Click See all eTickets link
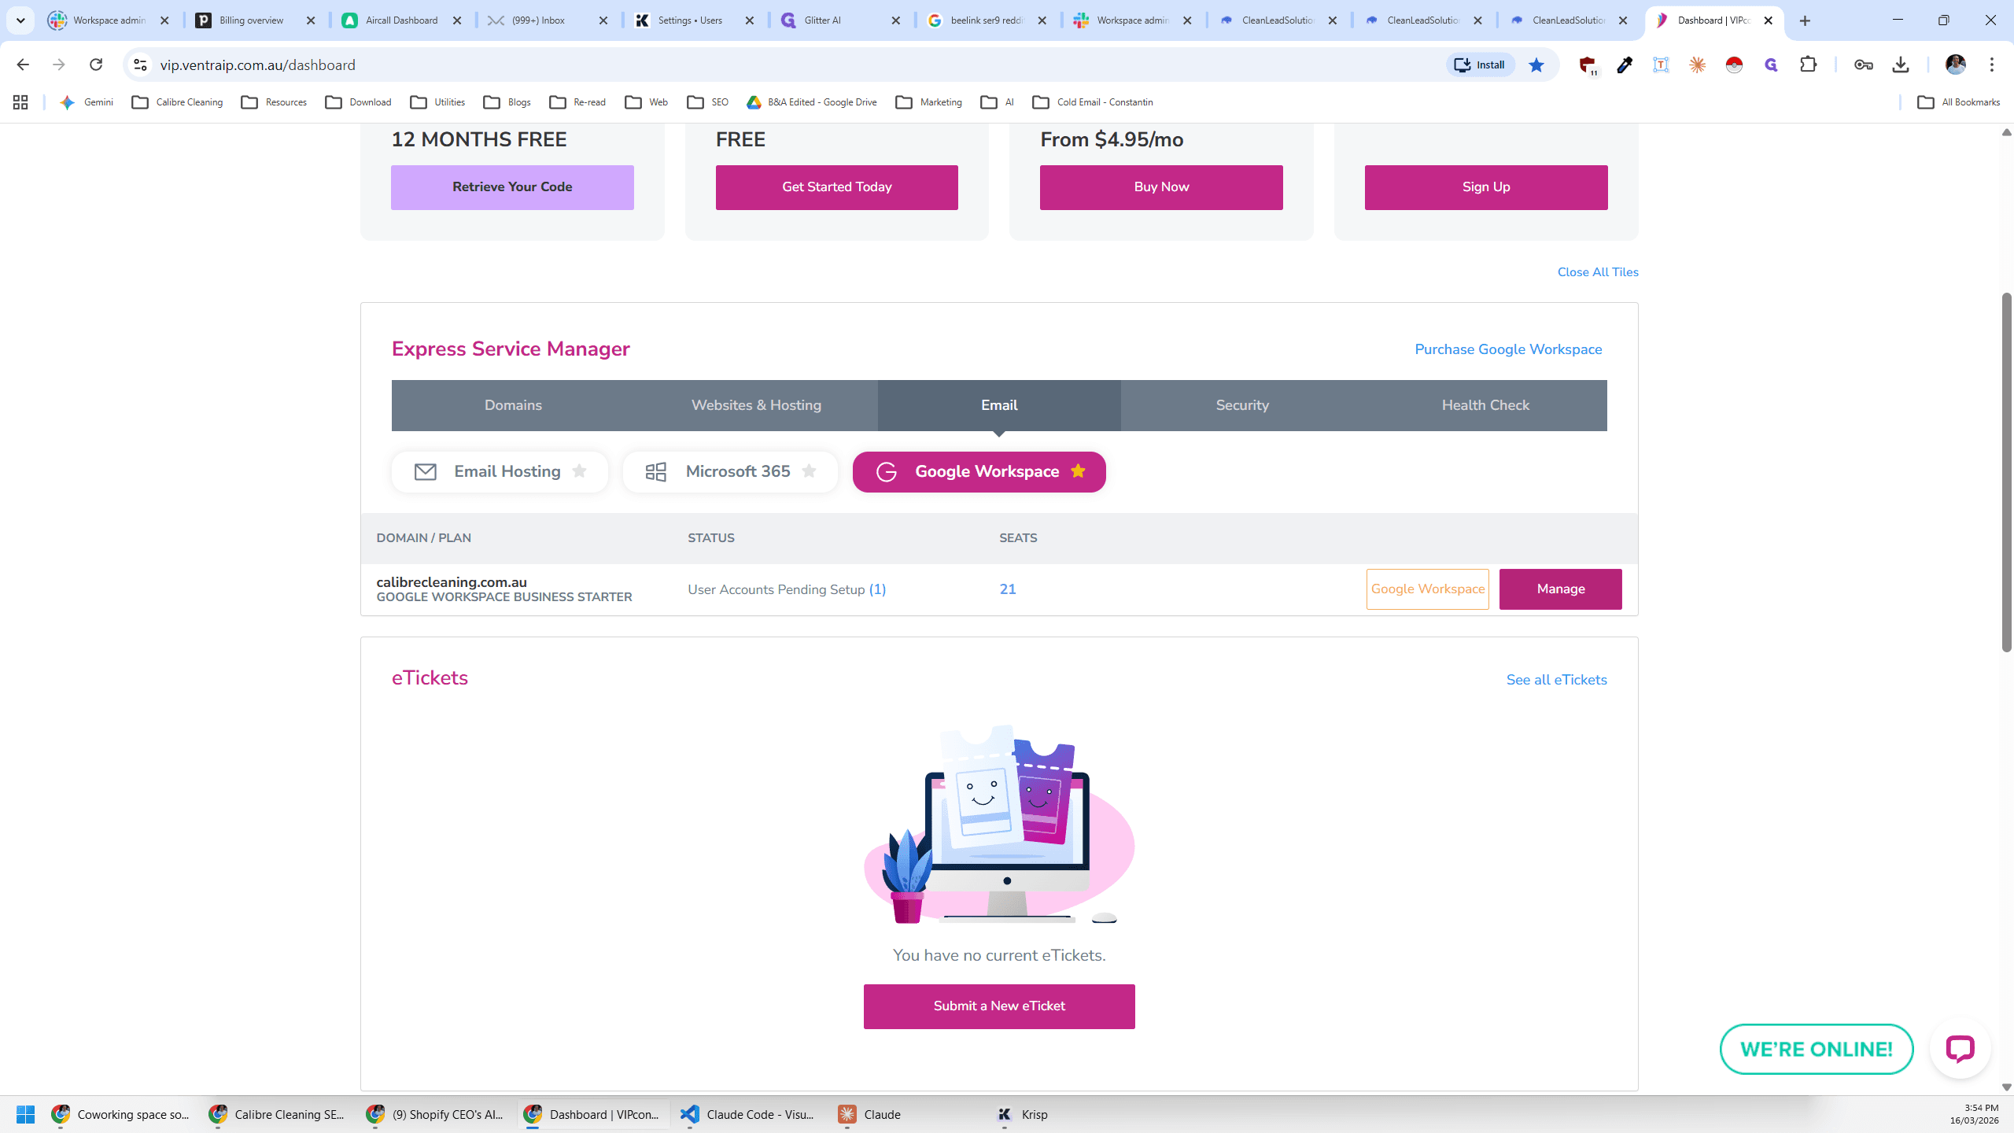This screenshot has width=2014, height=1133. pos(1556,680)
